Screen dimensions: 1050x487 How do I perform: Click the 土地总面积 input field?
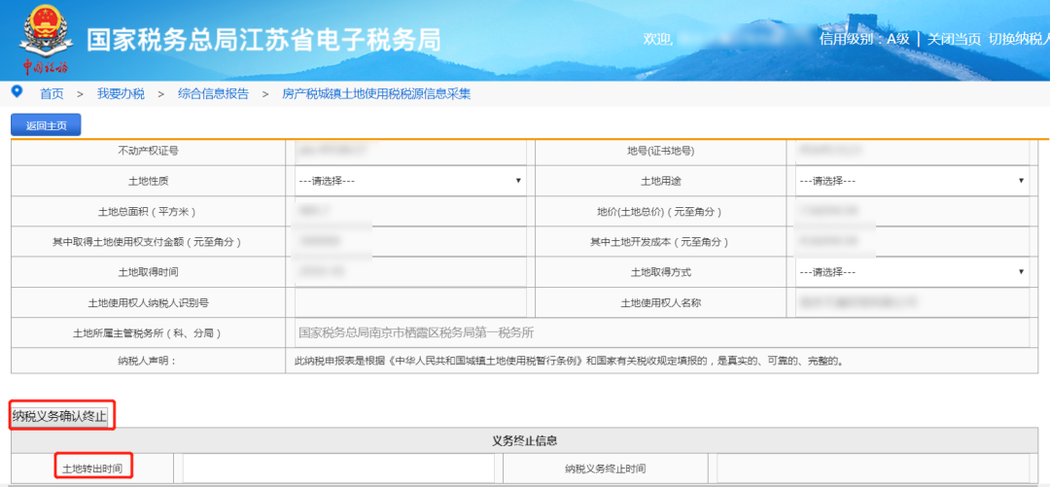[x=409, y=211]
